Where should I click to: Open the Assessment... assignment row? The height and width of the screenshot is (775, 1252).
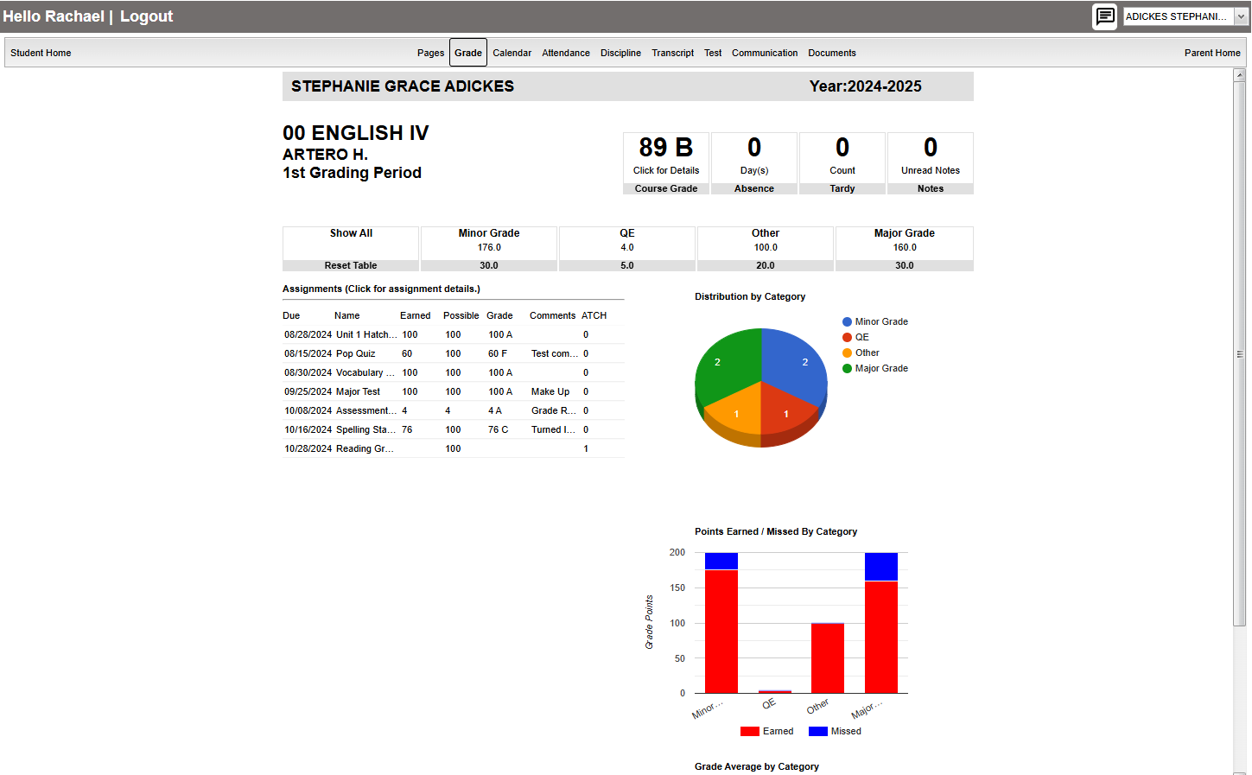[453, 410]
